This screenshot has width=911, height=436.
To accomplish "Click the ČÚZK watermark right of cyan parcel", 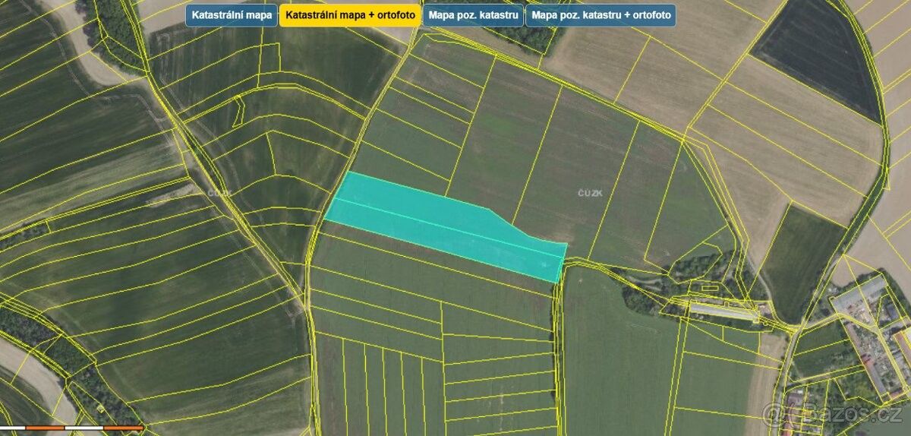I will point(588,192).
